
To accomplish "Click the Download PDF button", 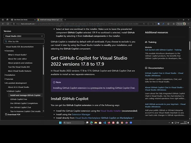I will [x=13, y=114].
